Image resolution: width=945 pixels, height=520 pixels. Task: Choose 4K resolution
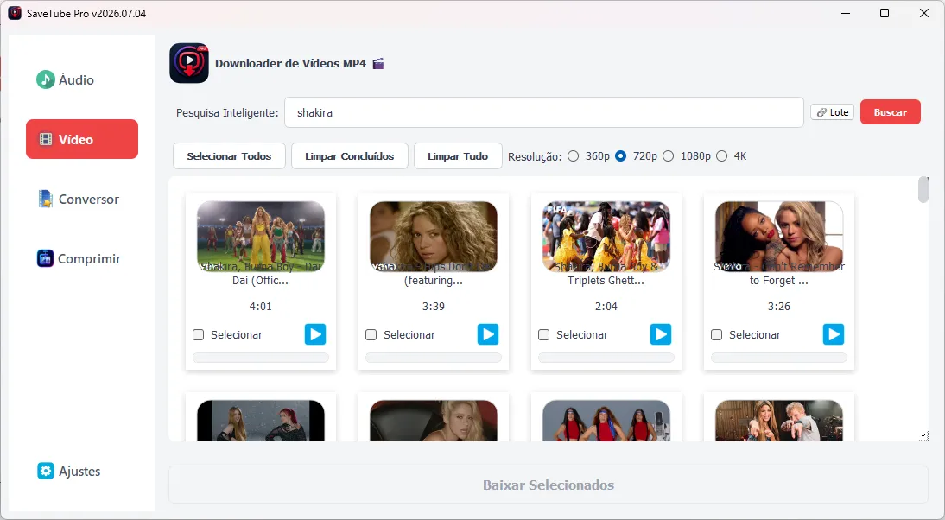coord(722,156)
